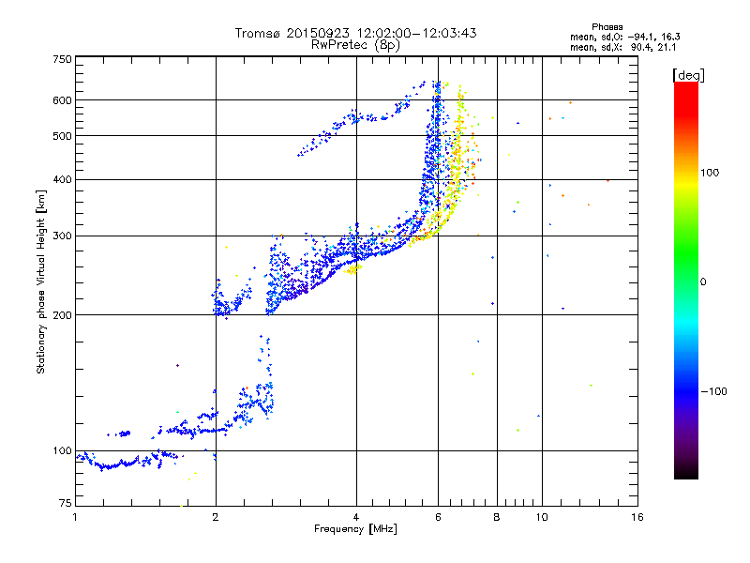The height and width of the screenshot is (563, 750).
Task: Click the x-axis tick label '2'
Action: [216, 517]
